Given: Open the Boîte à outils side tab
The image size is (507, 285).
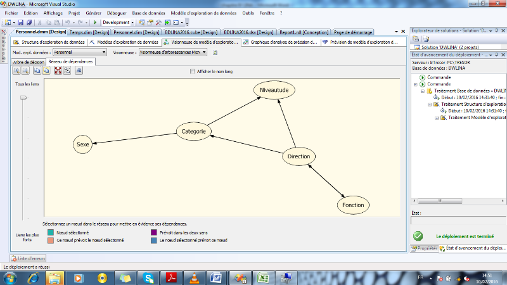Looking at the screenshot, I should coord(4,46).
